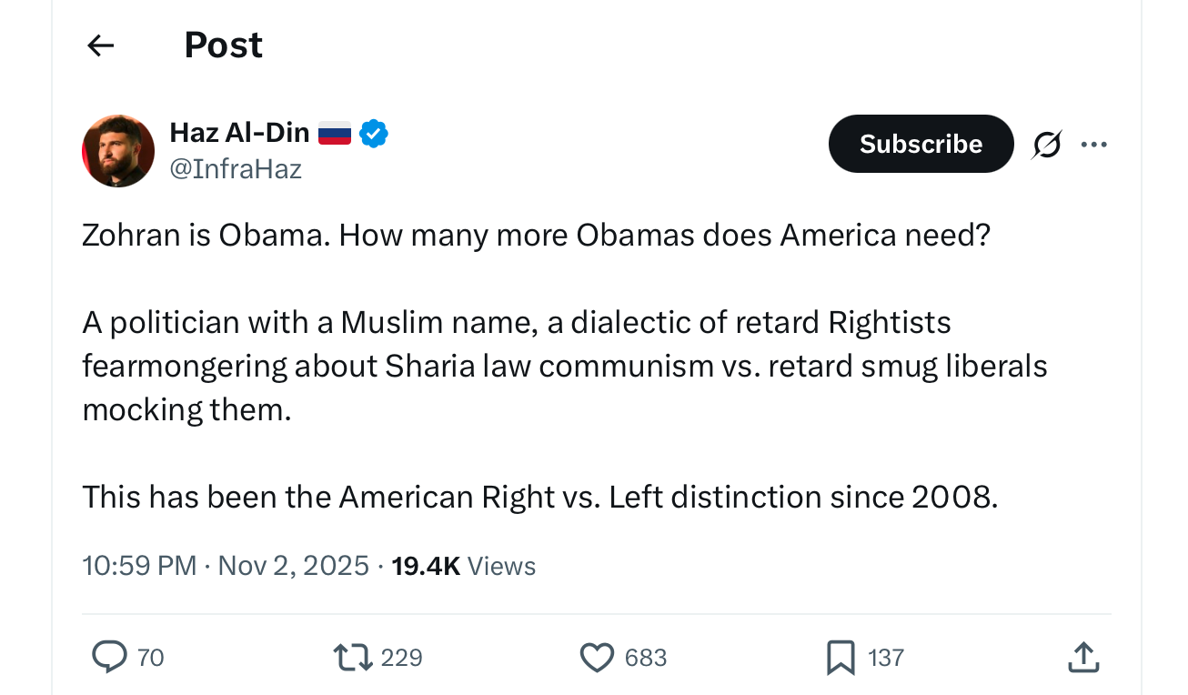The image size is (1188, 695).
Task: Click the 229 reposts count
Action: pyautogui.click(x=401, y=657)
